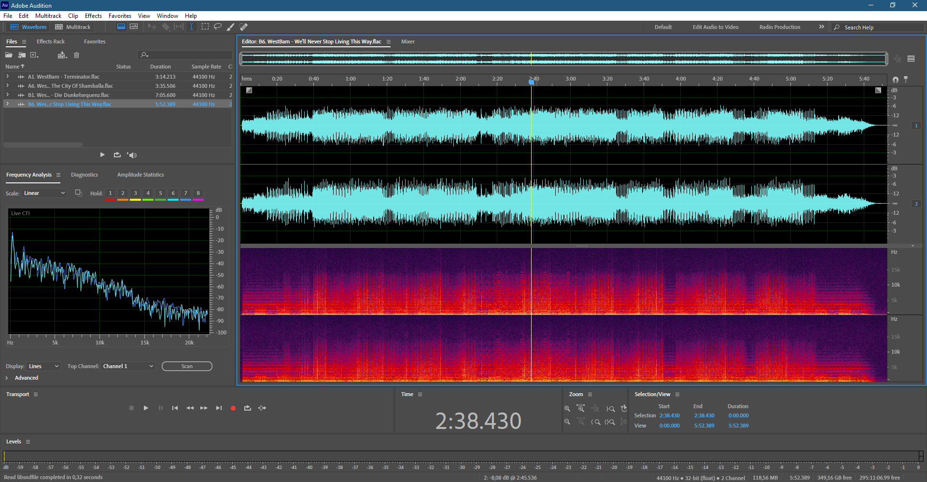
Task: Click the list icon right of overview navigator
Action: click(911, 59)
